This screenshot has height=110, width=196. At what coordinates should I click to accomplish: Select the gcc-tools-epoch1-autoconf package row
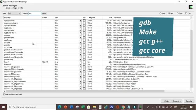(97, 50)
